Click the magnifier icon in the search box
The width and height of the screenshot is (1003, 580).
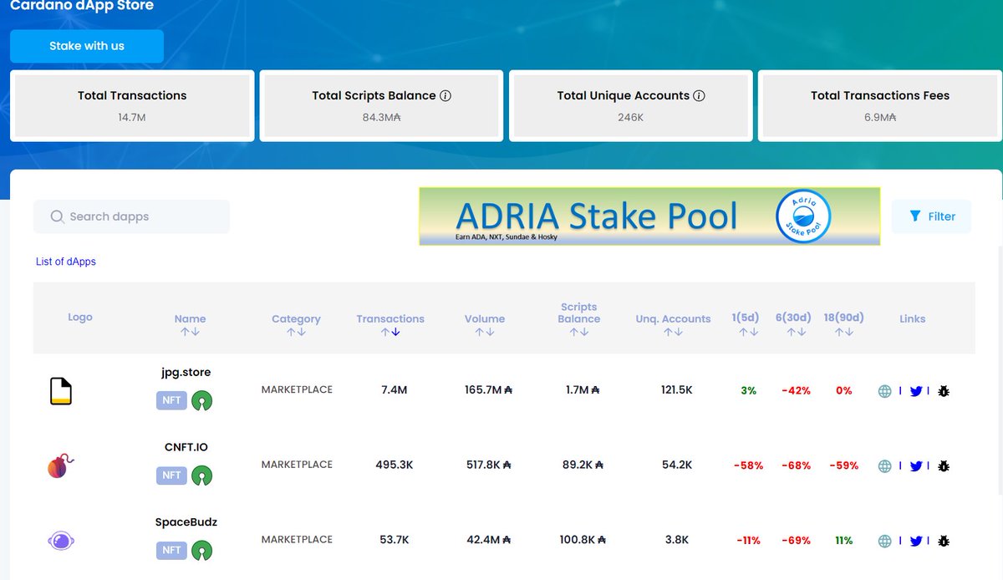click(58, 216)
